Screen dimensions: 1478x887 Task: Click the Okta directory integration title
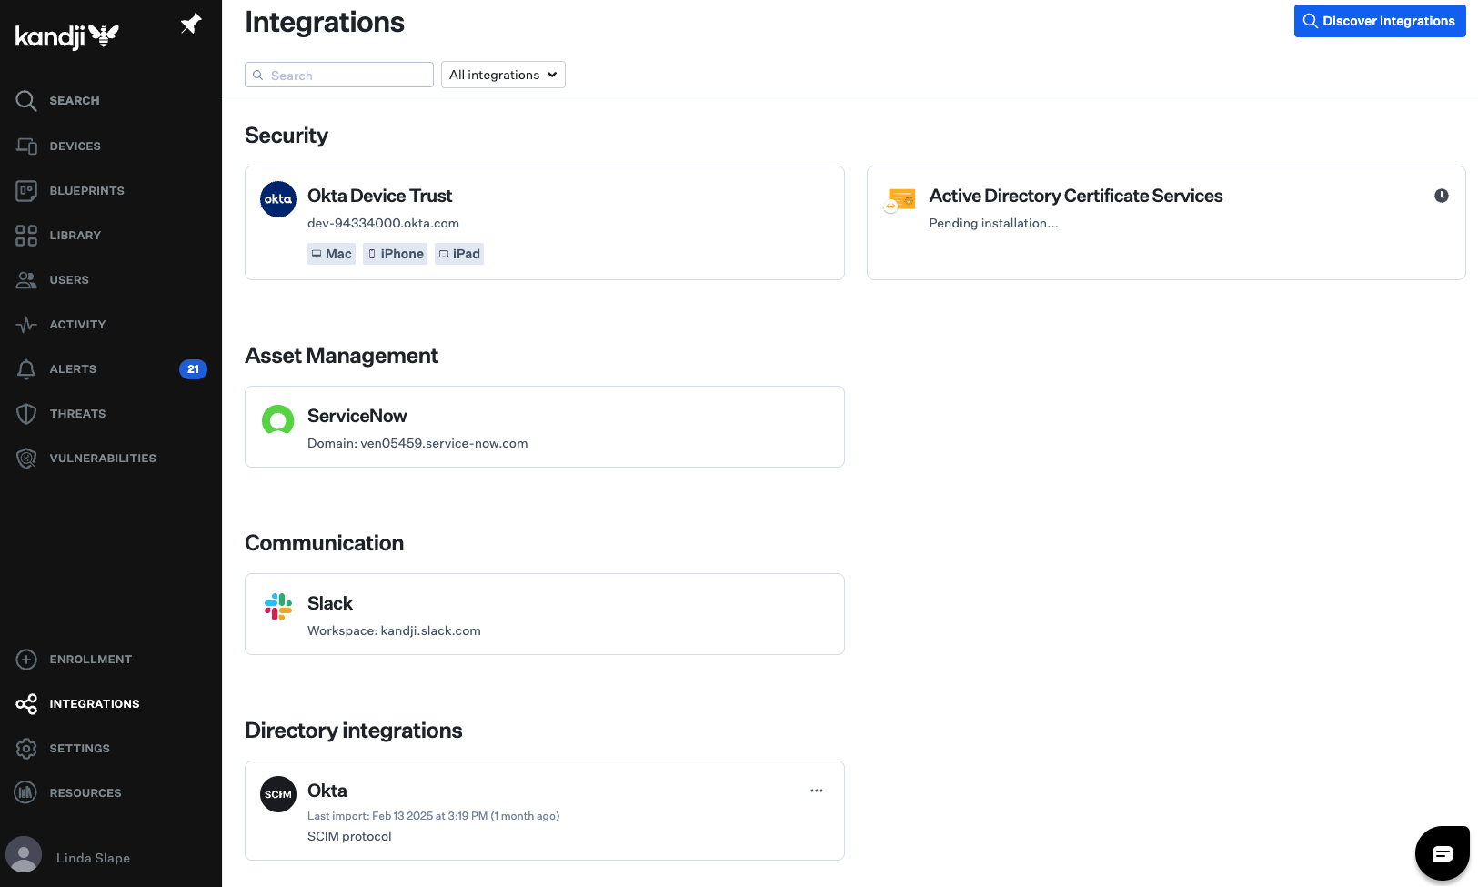tap(327, 791)
